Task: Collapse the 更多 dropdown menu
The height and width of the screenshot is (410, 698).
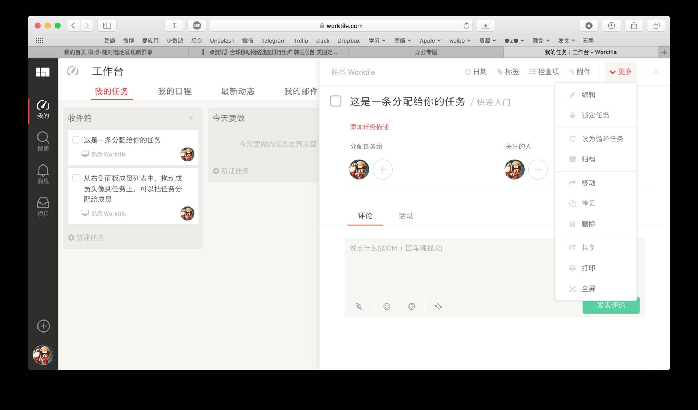Action: pos(621,72)
